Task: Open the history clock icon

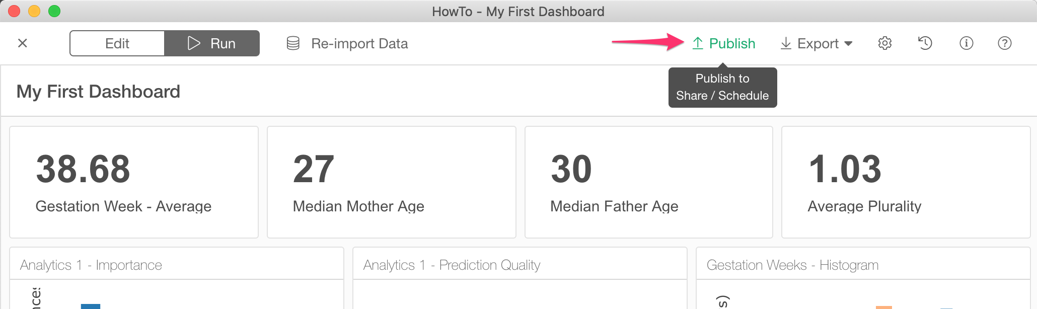Action: pyautogui.click(x=925, y=43)
